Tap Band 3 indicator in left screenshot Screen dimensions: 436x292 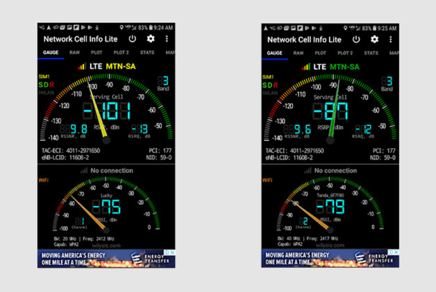[x=163, y=82]
